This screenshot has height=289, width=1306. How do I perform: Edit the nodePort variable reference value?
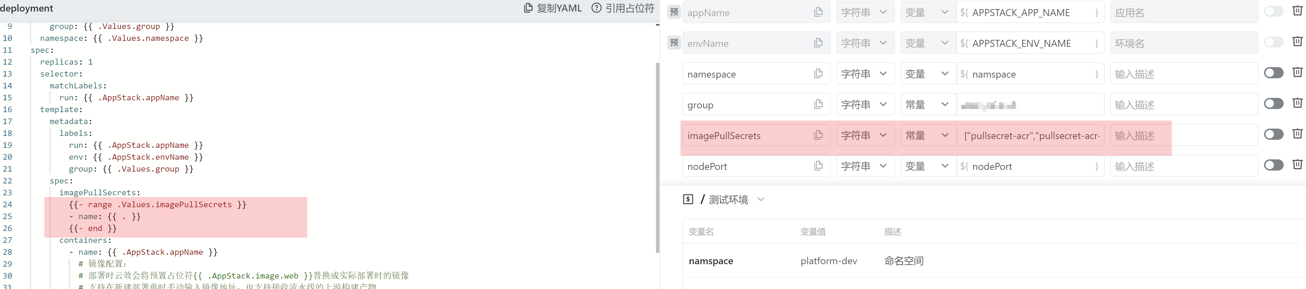coord(1030,166)
